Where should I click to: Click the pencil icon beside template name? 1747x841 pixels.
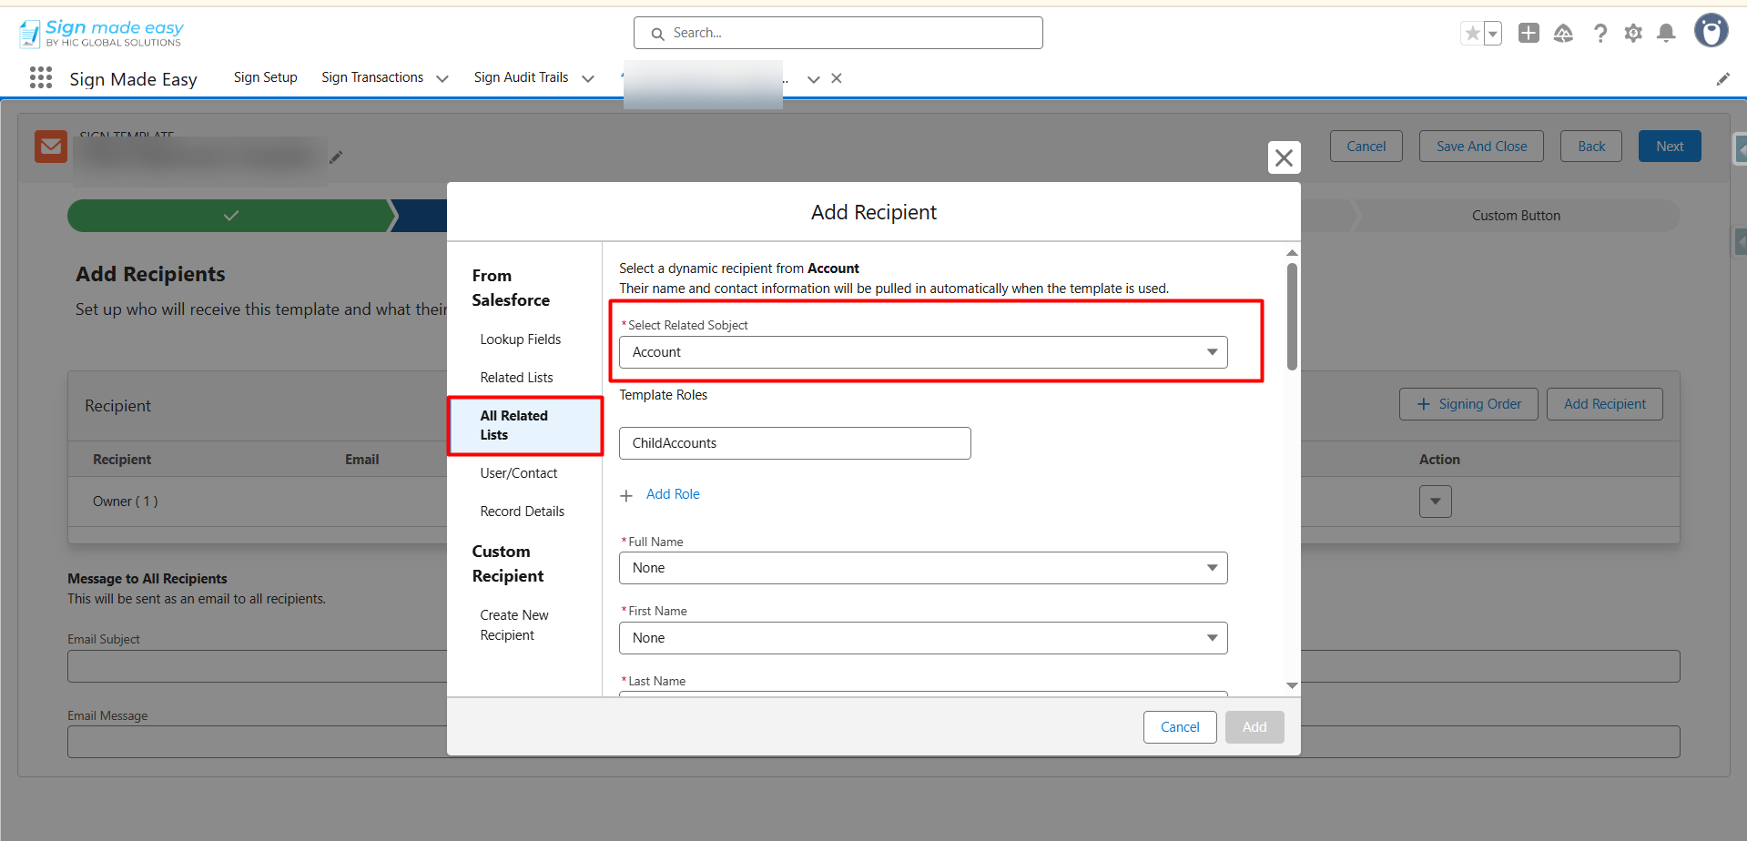336,157
